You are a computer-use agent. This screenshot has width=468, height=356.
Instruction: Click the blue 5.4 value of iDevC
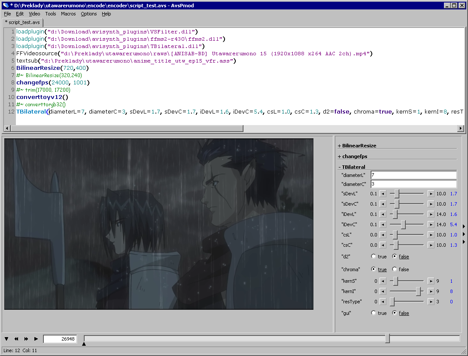[x=453, y=224]
